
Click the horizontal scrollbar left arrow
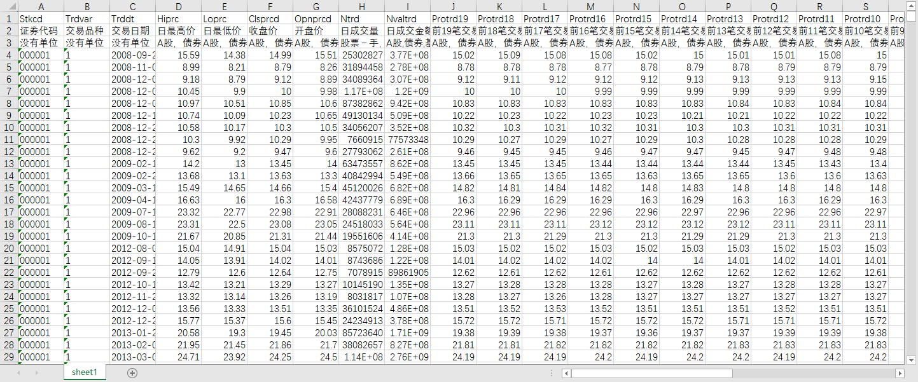click(x=566, y=373)
